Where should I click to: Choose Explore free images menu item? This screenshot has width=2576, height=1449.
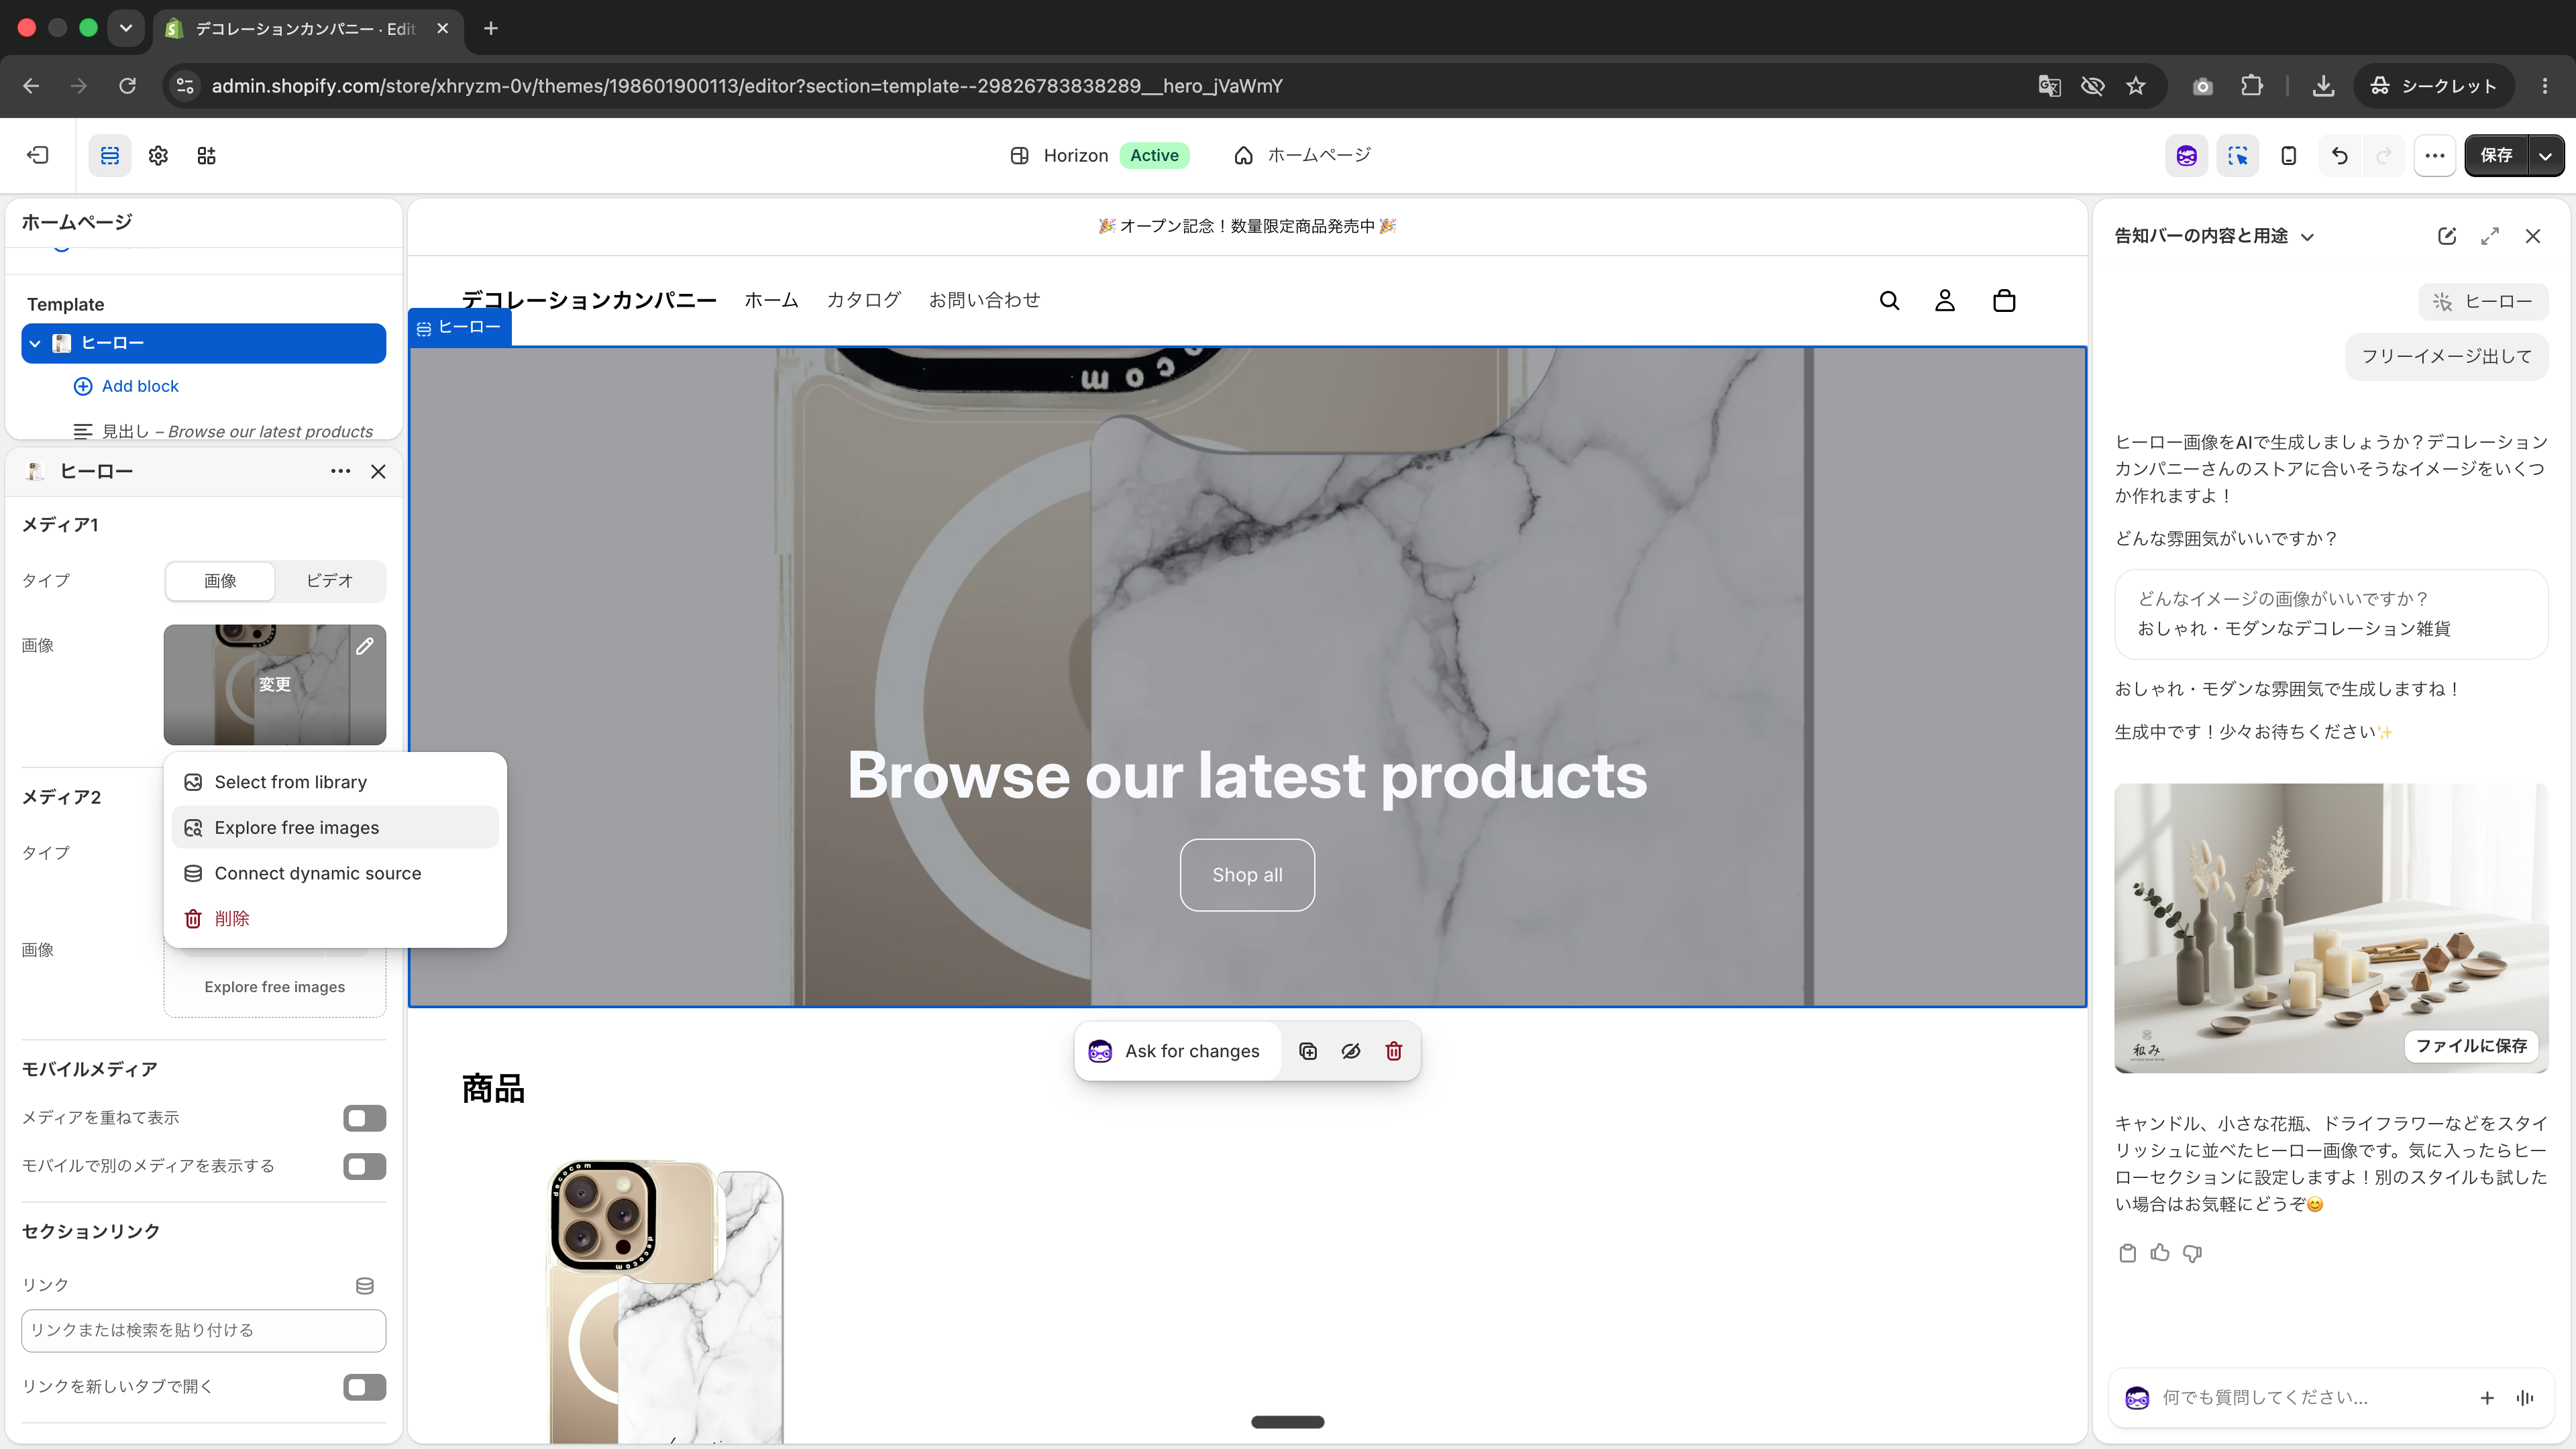coord(335,828)
